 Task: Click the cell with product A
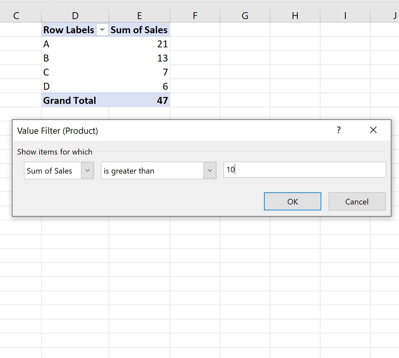tap(75, 44)
